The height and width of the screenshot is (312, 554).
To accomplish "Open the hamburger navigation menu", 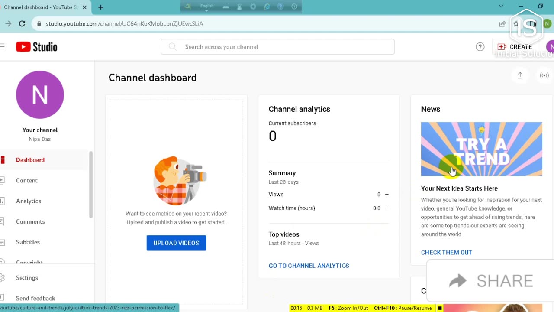I will [2, 47].
